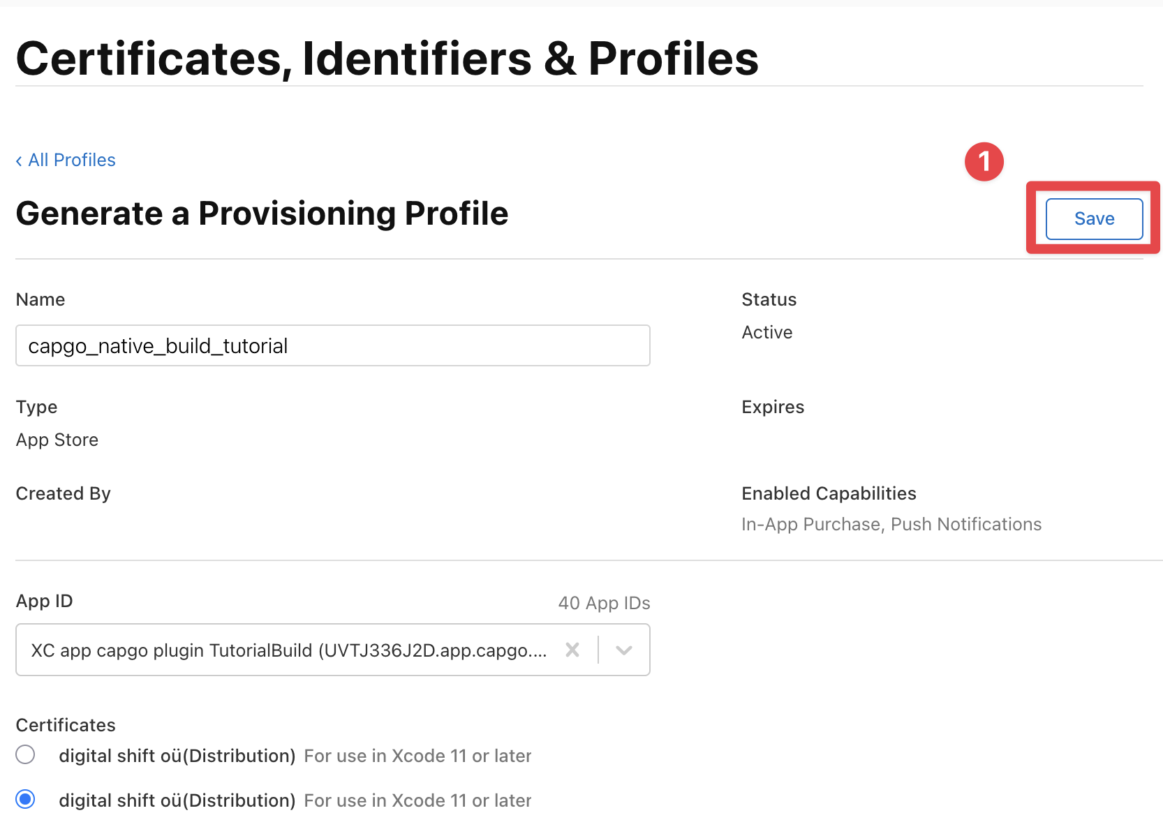This screenshot has height=836, width=1163.
Task: Click the Active status label
Action: 766,332
